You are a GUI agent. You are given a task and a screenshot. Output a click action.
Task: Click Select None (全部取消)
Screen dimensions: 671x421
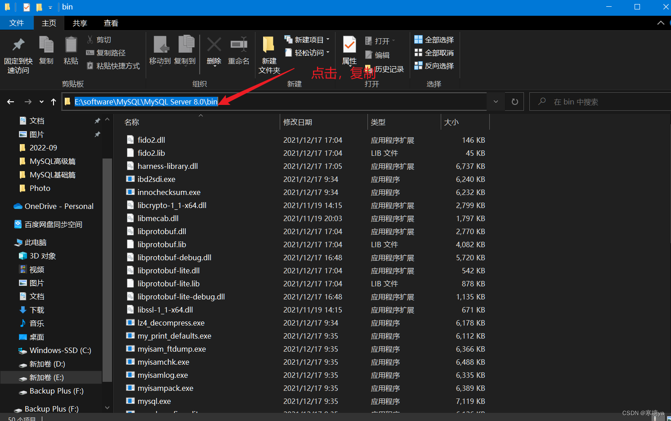(x=434, y=53)
